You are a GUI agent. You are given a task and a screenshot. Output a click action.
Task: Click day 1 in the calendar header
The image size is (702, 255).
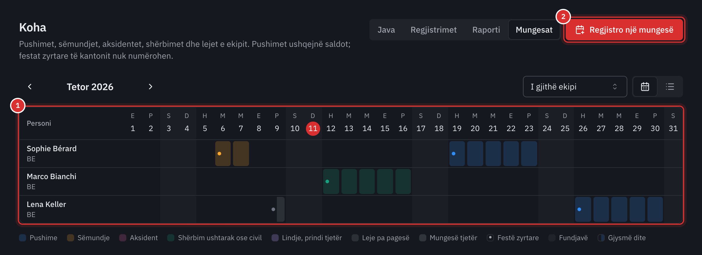pyautogui.click(x=133, y=128)
